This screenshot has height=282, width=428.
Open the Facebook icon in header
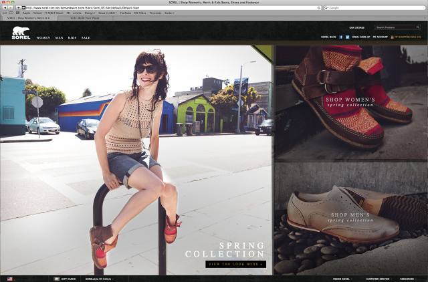pos(340,37)
